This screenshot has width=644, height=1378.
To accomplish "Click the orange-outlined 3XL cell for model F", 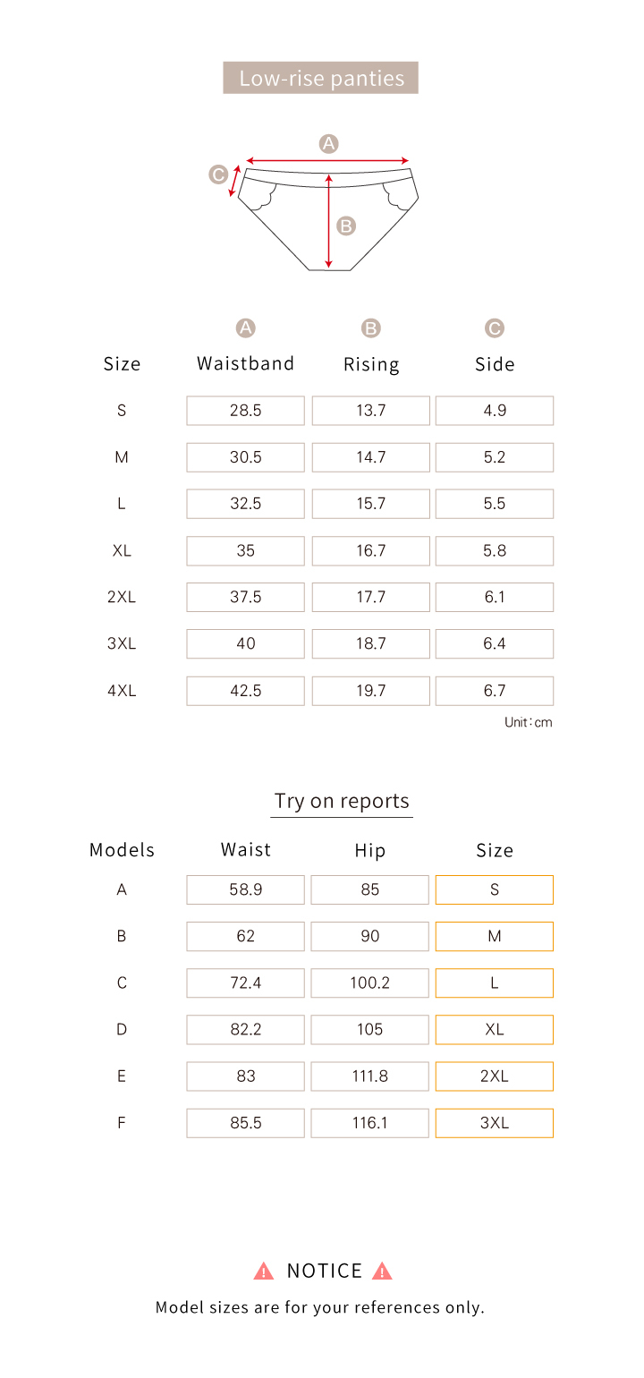I will pyautogui.click(x=495, y=1123).
